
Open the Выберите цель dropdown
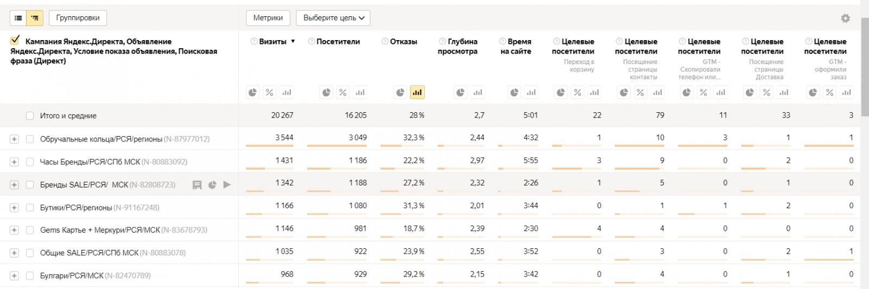point(333,18)
